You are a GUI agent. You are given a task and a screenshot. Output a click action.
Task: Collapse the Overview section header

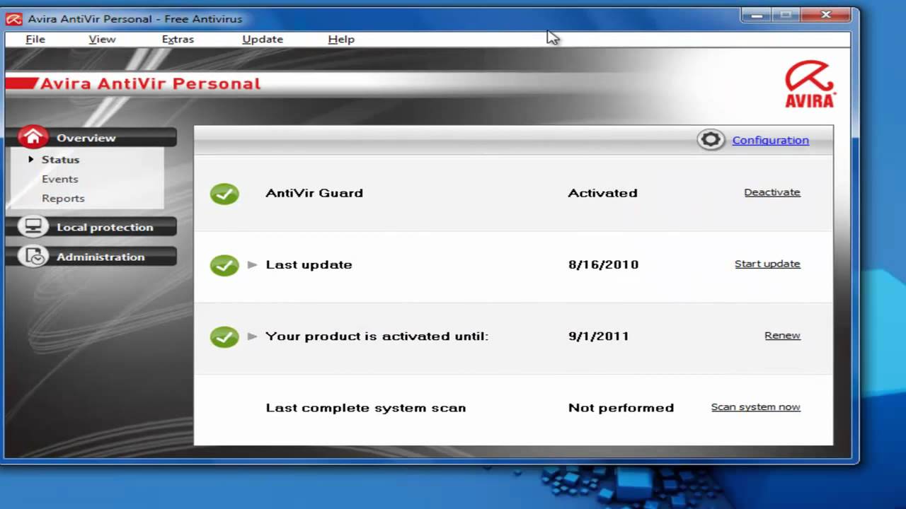tap(92, 138)
